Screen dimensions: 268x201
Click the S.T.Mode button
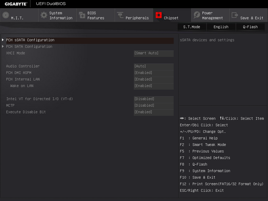click(192, 27)
